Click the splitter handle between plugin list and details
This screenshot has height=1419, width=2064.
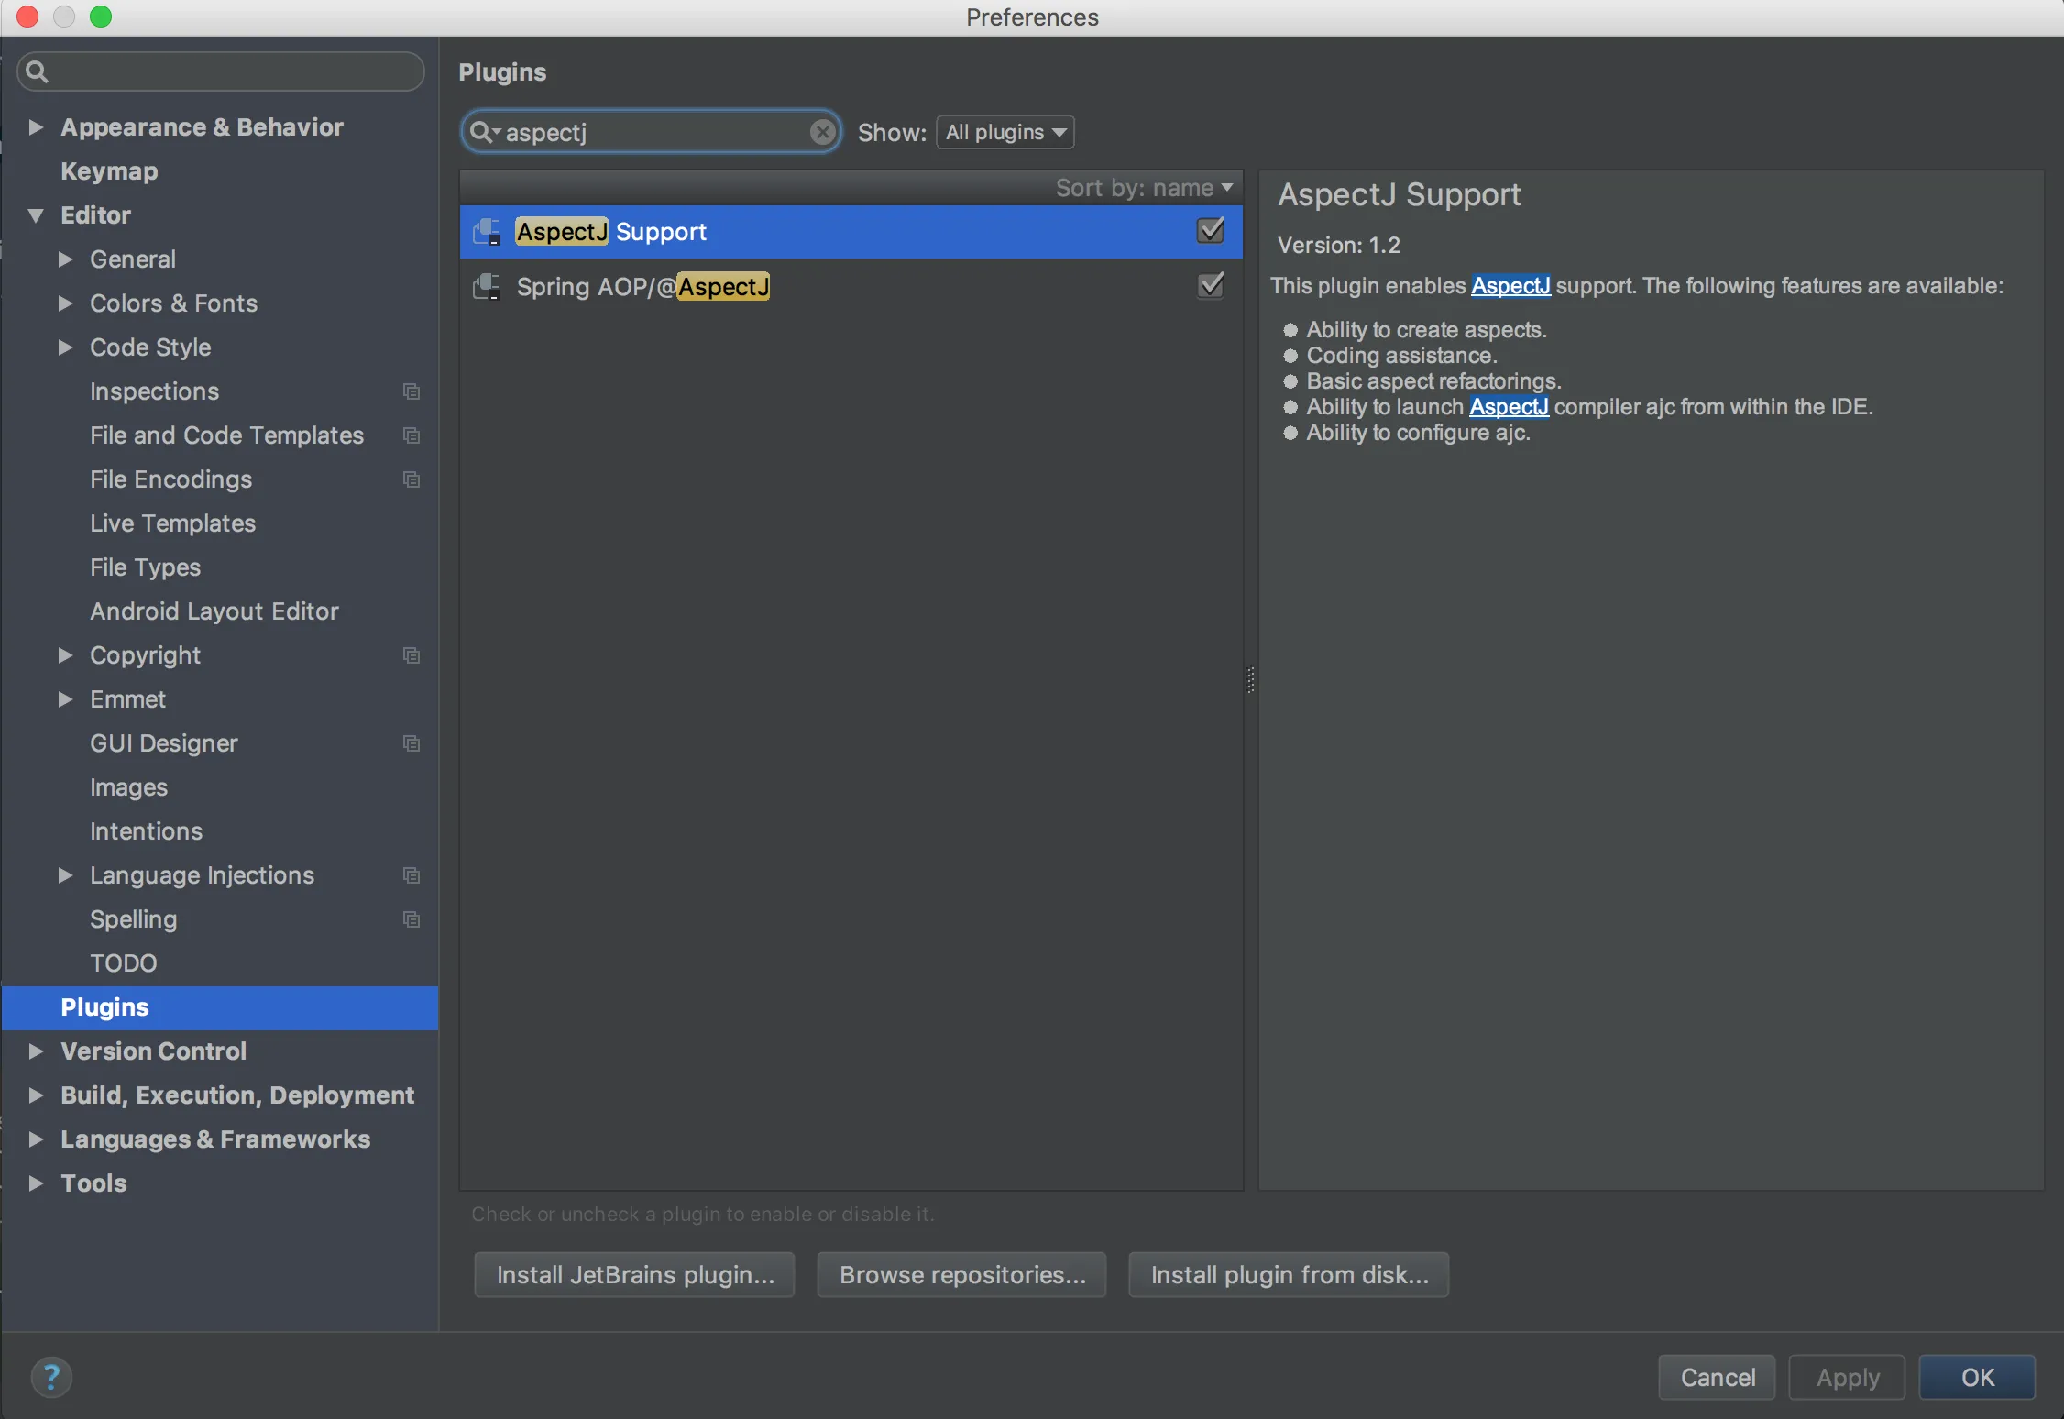pos(1251,679)
